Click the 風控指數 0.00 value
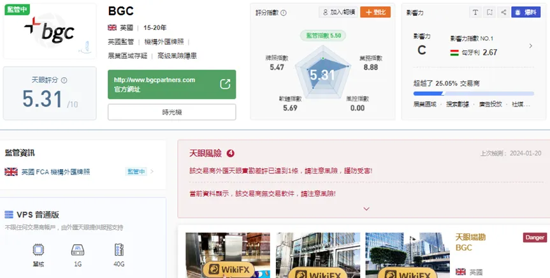 pyautogui.click(x=358, y=108)
